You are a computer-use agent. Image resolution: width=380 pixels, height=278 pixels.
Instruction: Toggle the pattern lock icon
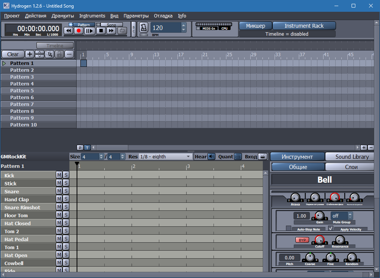(x=59, y=54)
